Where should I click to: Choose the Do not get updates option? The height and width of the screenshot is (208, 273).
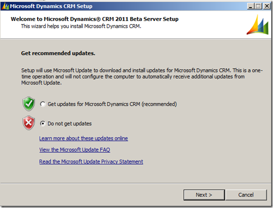coord(43,123)
